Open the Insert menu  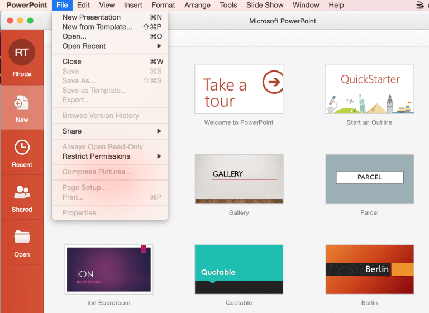pyautogui.click(x=133, y=5)
